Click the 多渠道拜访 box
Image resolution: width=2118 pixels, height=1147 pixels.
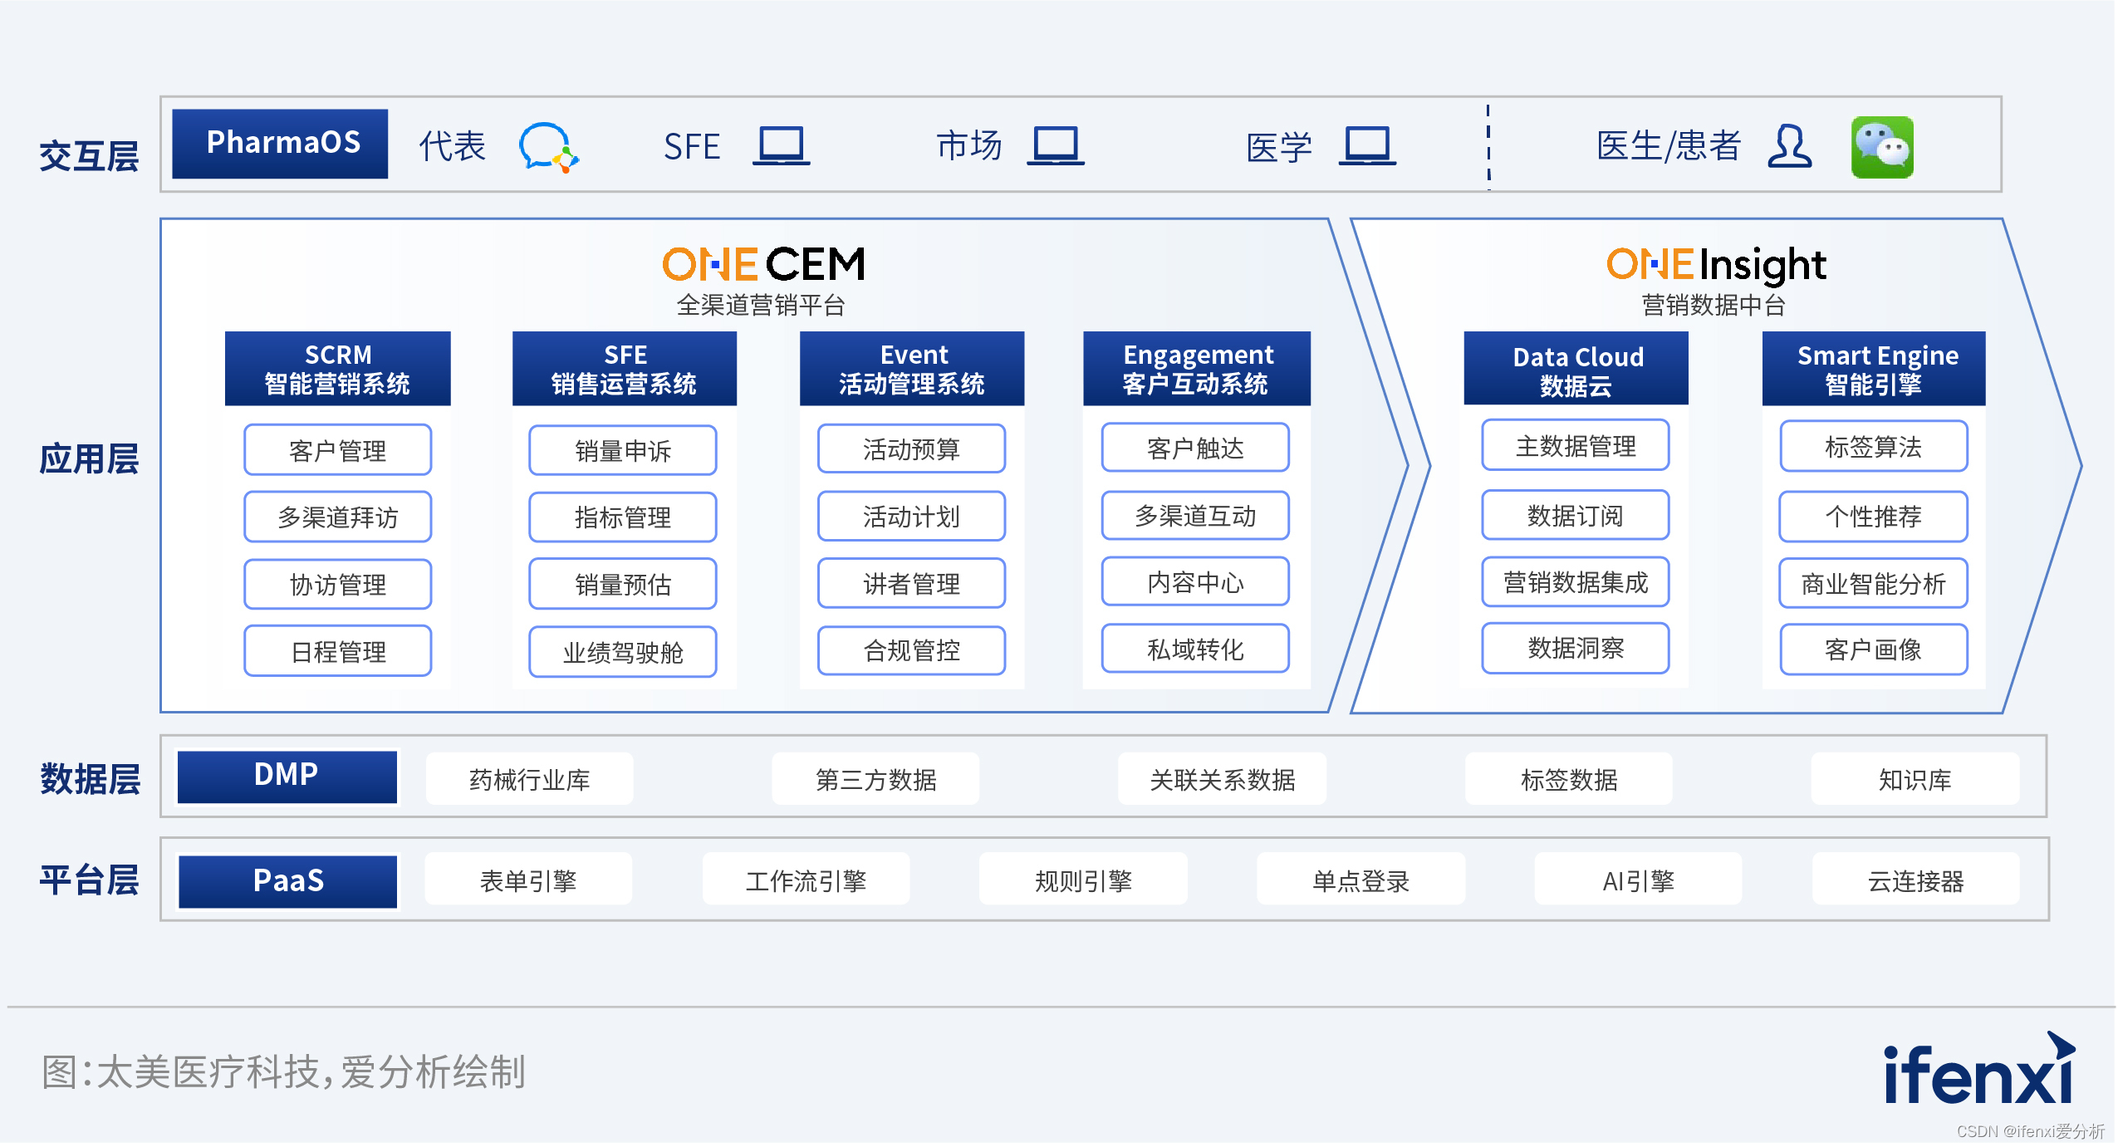(337, 517)
